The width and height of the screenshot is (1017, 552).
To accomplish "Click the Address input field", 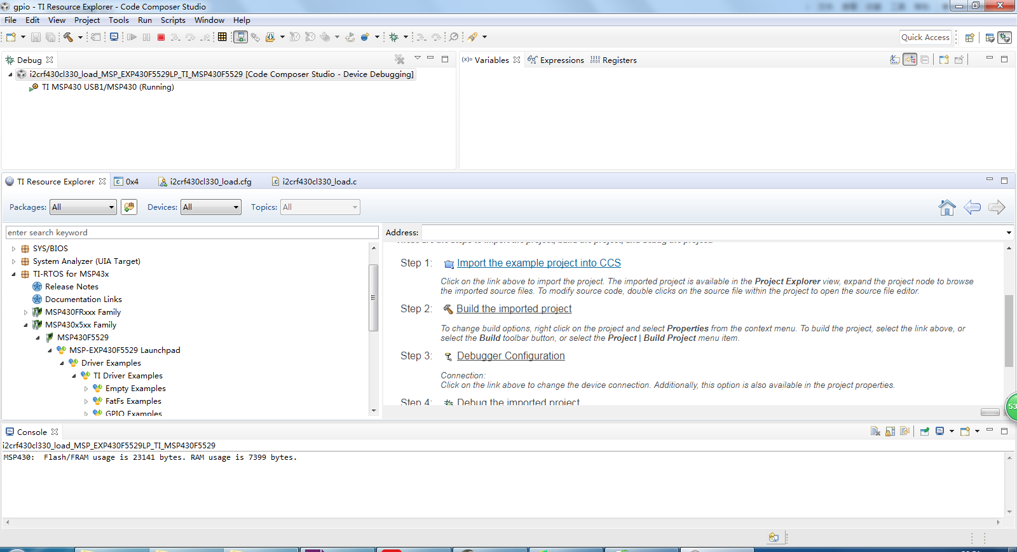I will (x=713, y=233).
